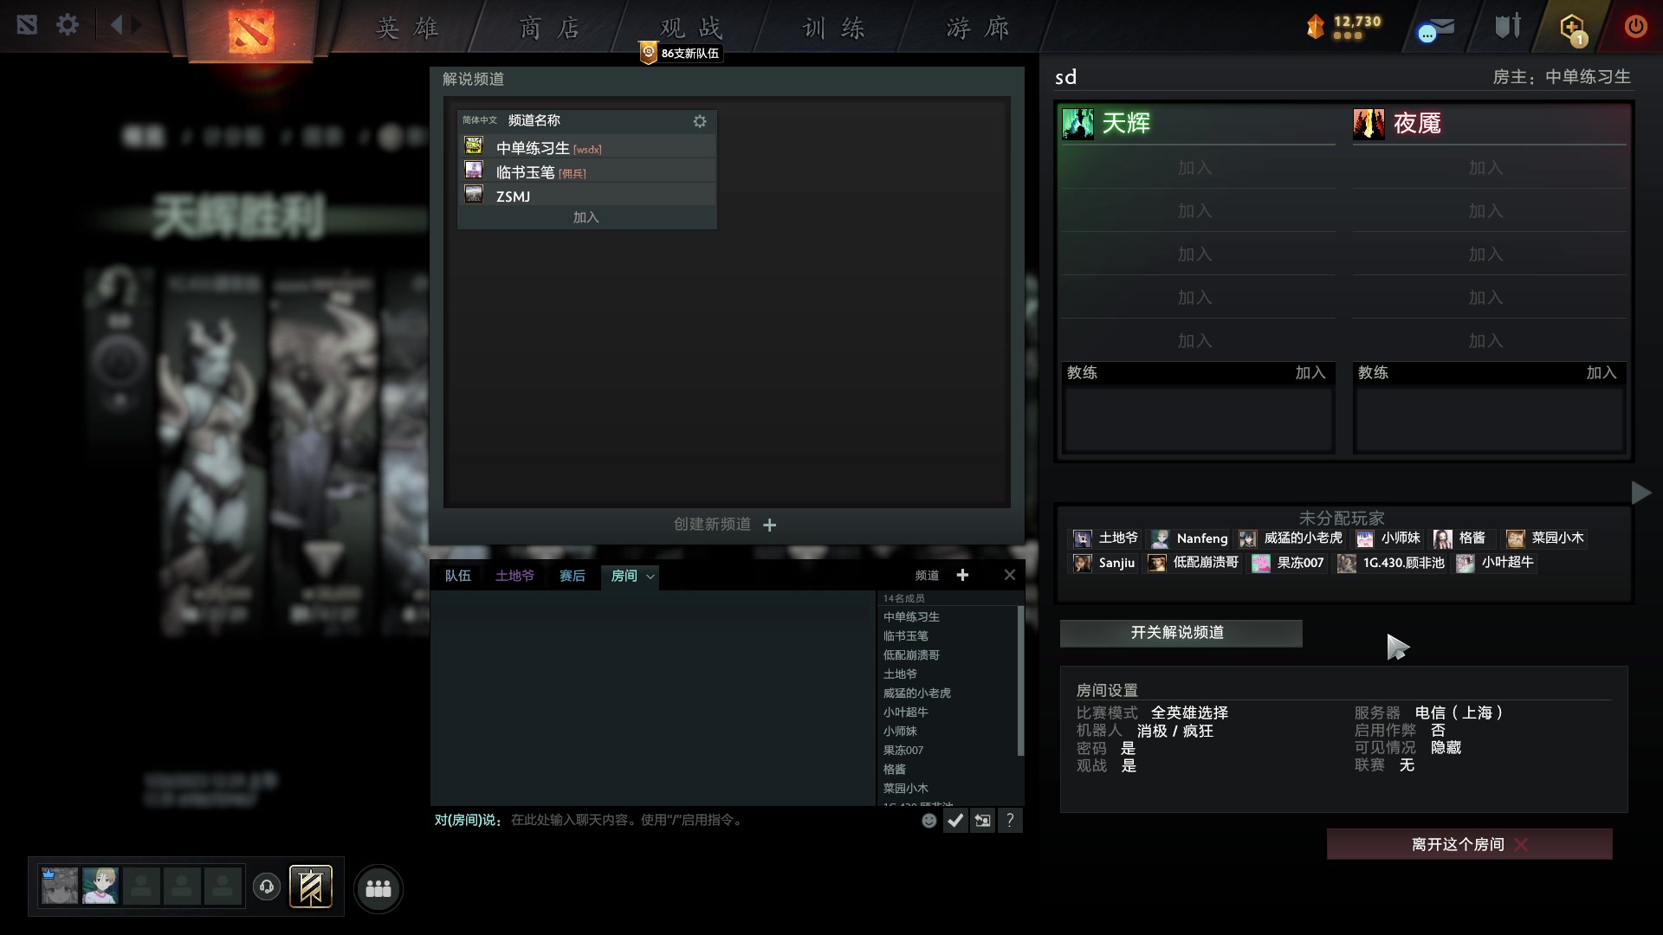Click the Radiant 天辉 team icon
The height and width of the screenshot is (935, 1663).
1078,124
